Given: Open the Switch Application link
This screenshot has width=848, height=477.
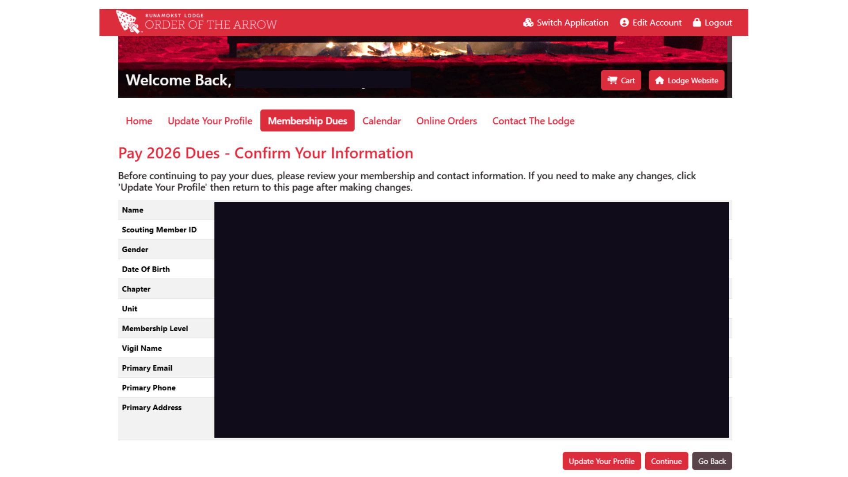Looking at the screenshot, I should [x=572, y=23].
